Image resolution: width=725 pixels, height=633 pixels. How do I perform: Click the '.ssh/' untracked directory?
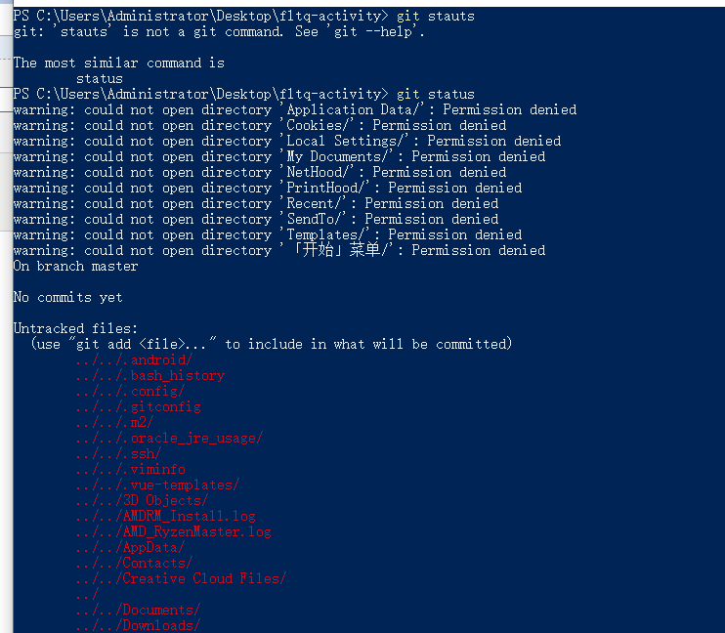[119, 453]
